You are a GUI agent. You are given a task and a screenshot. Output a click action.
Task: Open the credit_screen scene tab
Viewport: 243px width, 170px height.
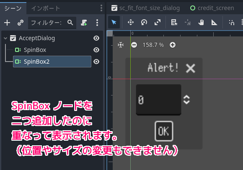pyautogui.click(x=212, y=8)
